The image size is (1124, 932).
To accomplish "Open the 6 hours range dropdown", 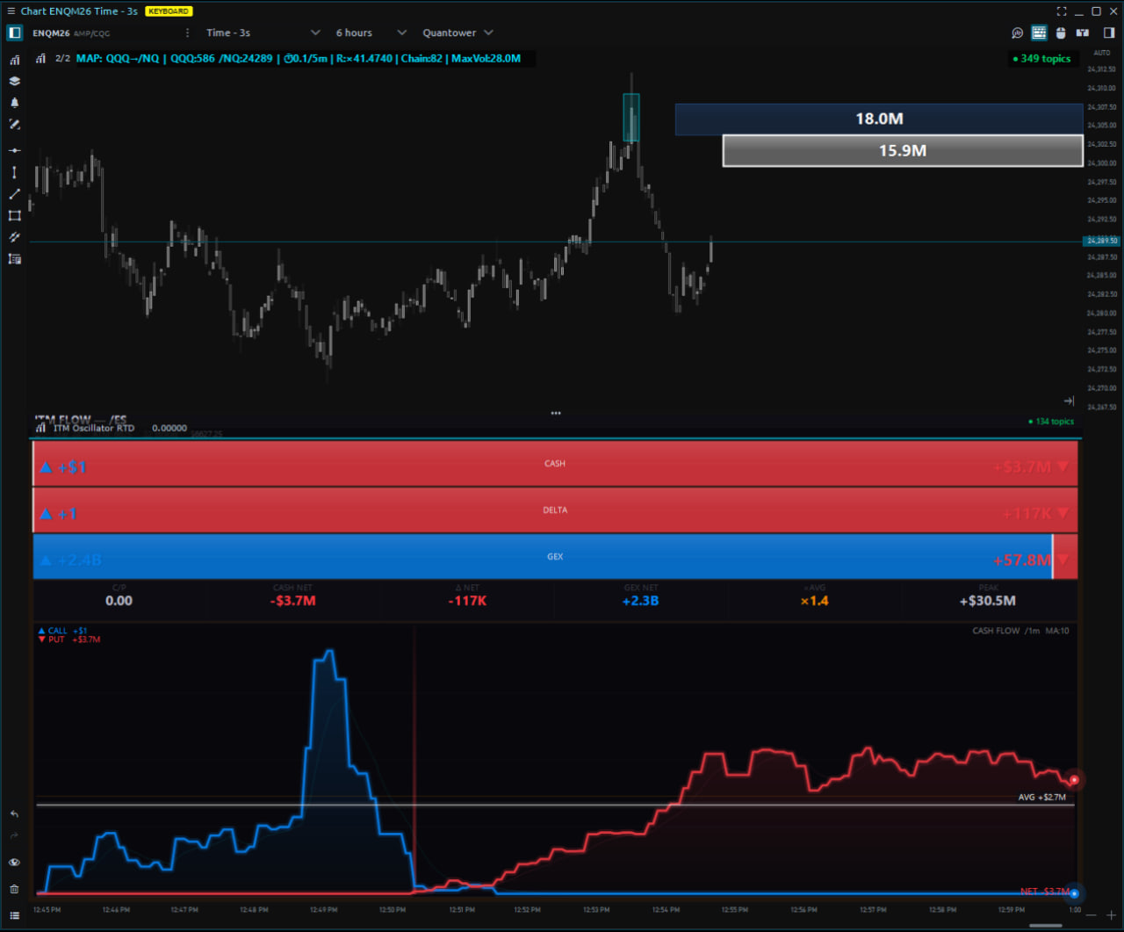I will coord(371,33).
